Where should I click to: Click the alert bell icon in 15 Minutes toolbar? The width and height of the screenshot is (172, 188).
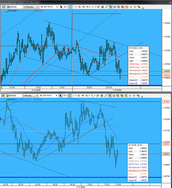[x=131, y=7]
